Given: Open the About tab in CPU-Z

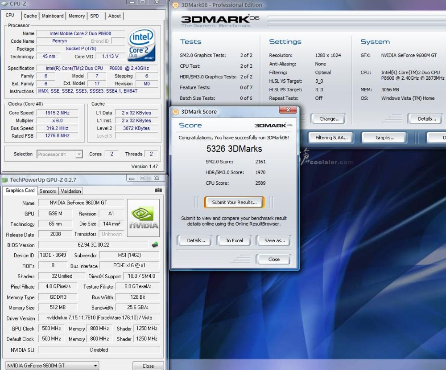Looking at the screenshot, I should [x=114, y=16].
